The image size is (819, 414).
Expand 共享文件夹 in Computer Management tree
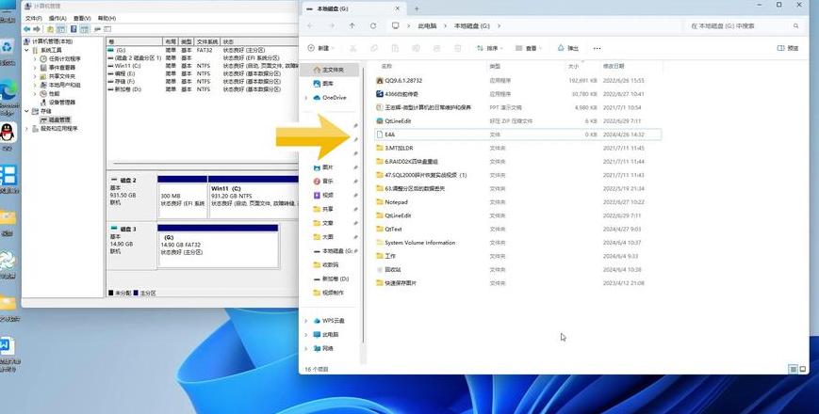(35, 76)
